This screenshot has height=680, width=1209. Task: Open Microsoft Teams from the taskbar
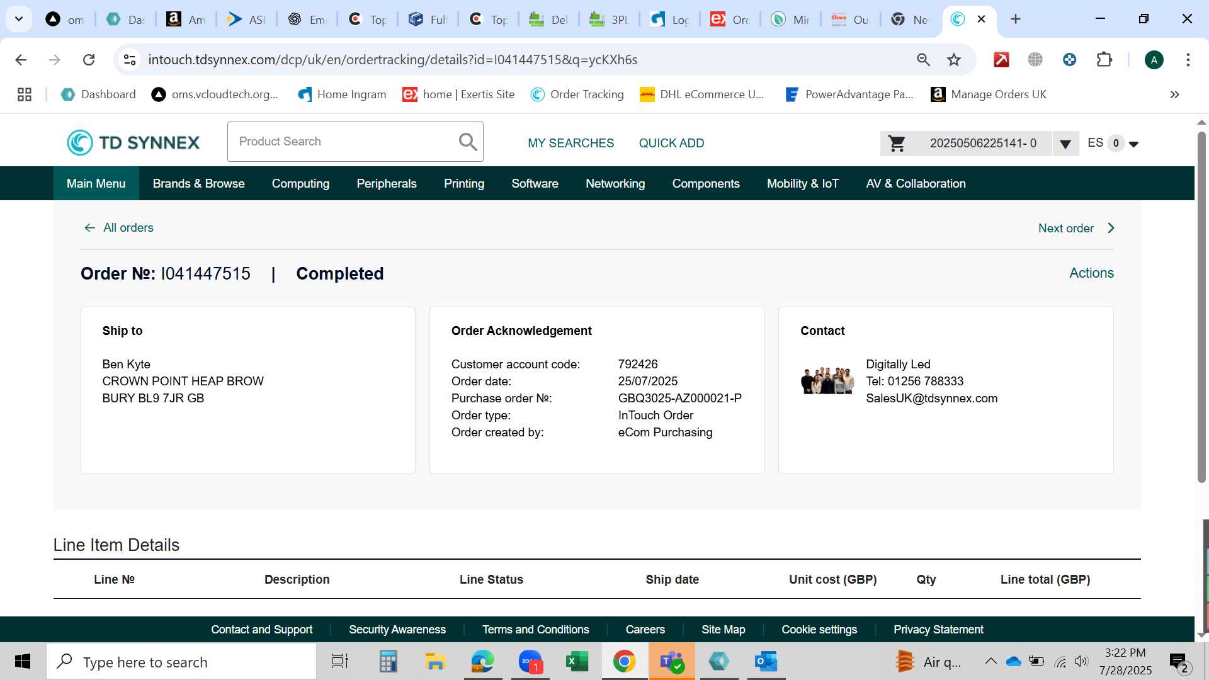point(672,662)
